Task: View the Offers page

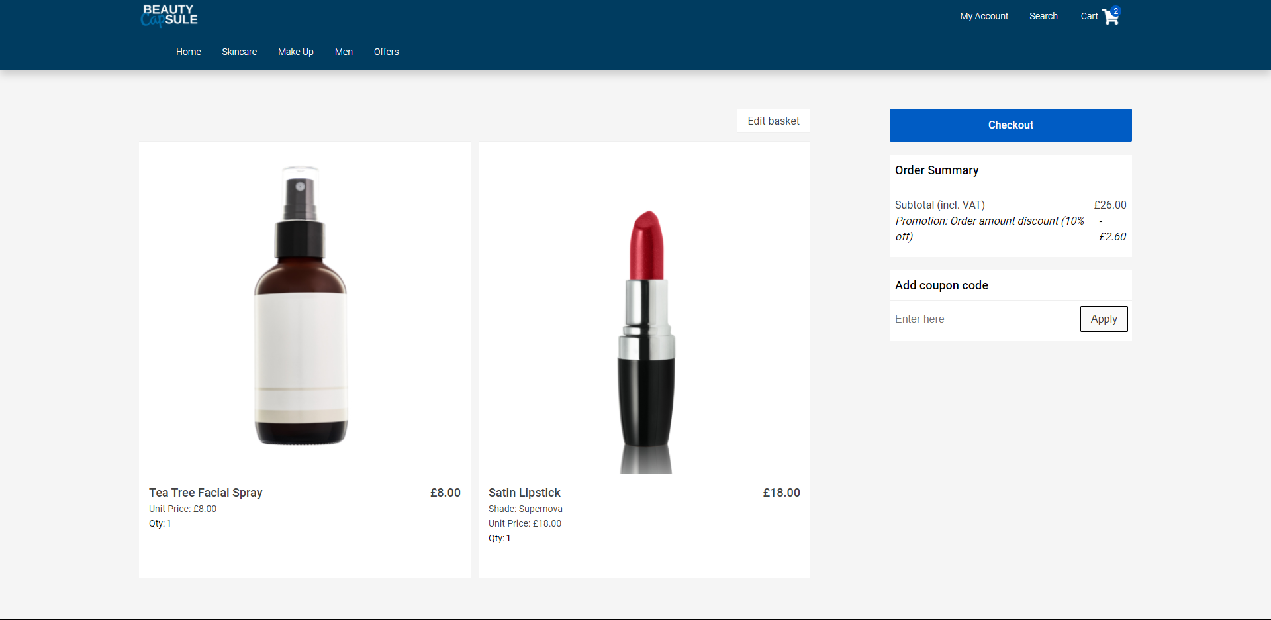Action: click(386, 52)
